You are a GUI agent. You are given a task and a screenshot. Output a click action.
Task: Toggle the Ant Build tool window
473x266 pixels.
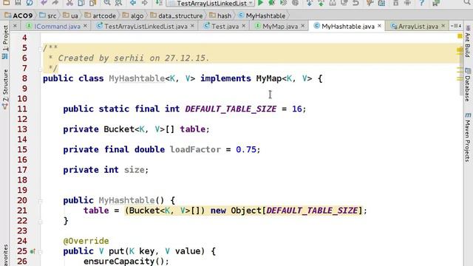468,42
